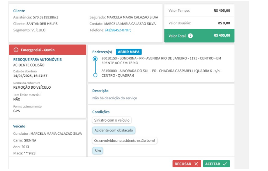Select the Sim answer chip

pos(98,151)
